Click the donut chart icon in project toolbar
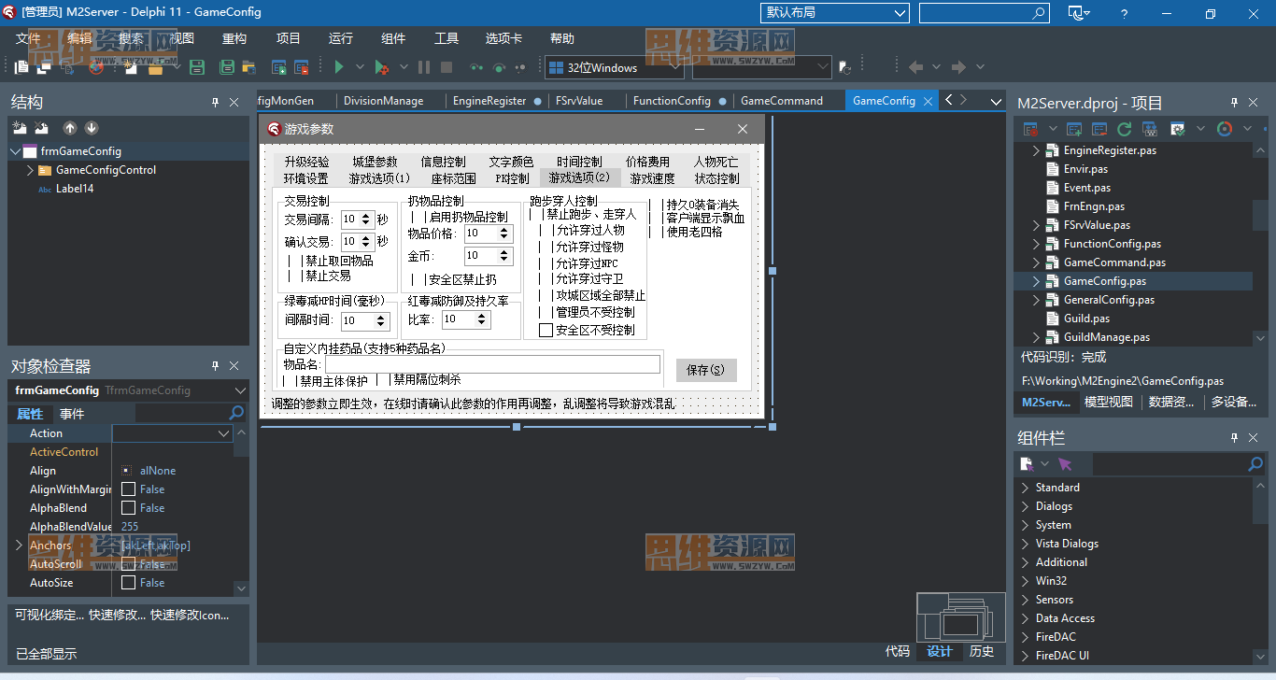The image size is (1276, 680). tap(1225, 129)
